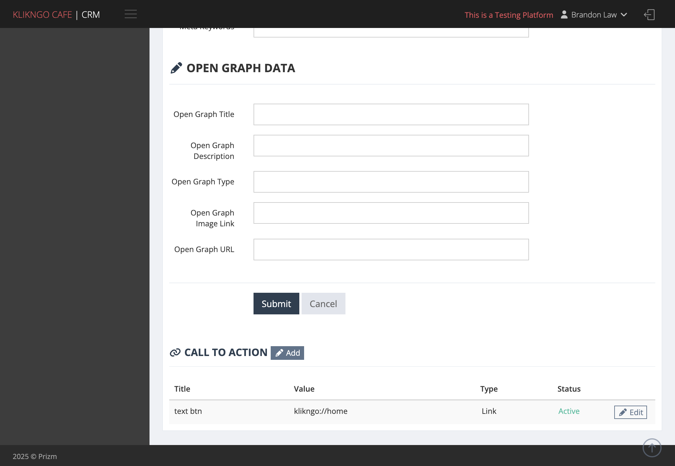Click the logout icon in header
Image resolution: width=675 pixels, height=466 pixels.
649,15
